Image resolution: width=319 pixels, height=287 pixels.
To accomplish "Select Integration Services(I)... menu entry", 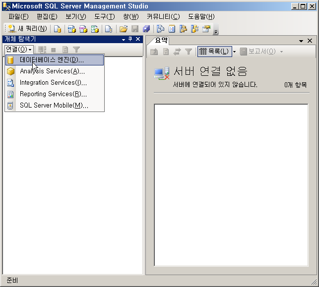I will point(55,82).
